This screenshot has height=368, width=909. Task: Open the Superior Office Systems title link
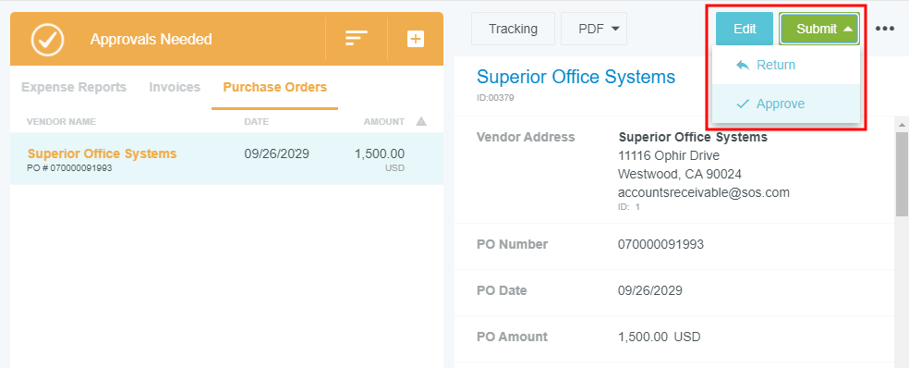[x=576, y=77]
